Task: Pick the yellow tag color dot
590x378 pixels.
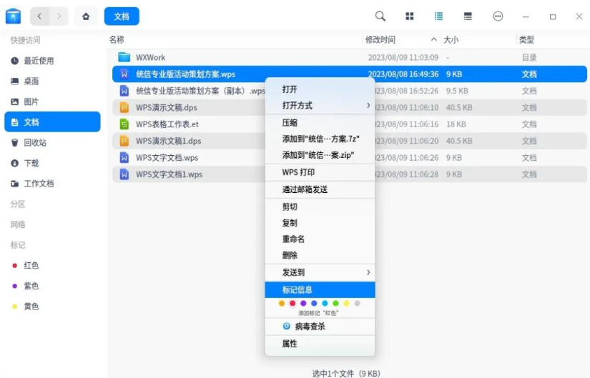Action: point(347,303)
